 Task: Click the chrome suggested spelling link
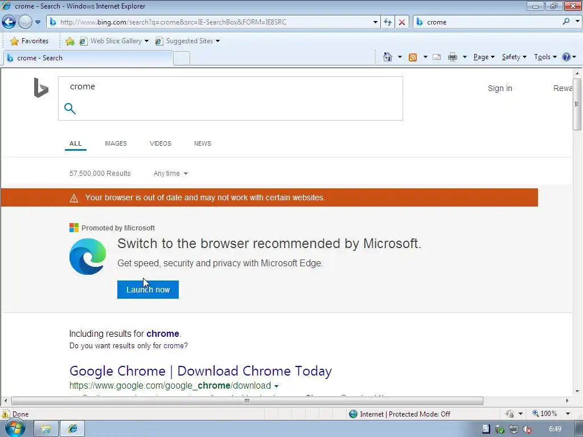[x=162, y=333]
